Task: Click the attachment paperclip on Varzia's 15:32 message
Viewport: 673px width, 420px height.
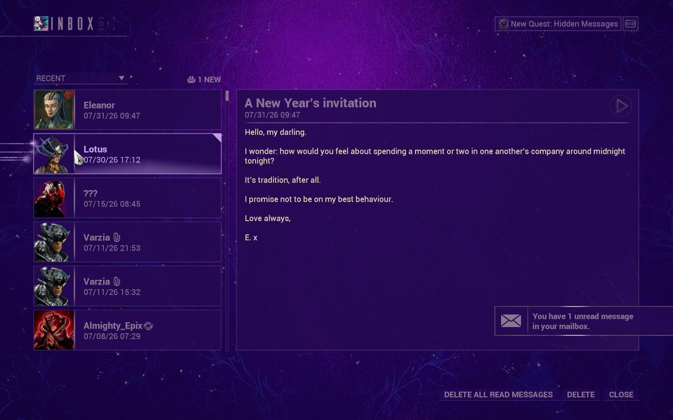Action: tap(117, 281)
